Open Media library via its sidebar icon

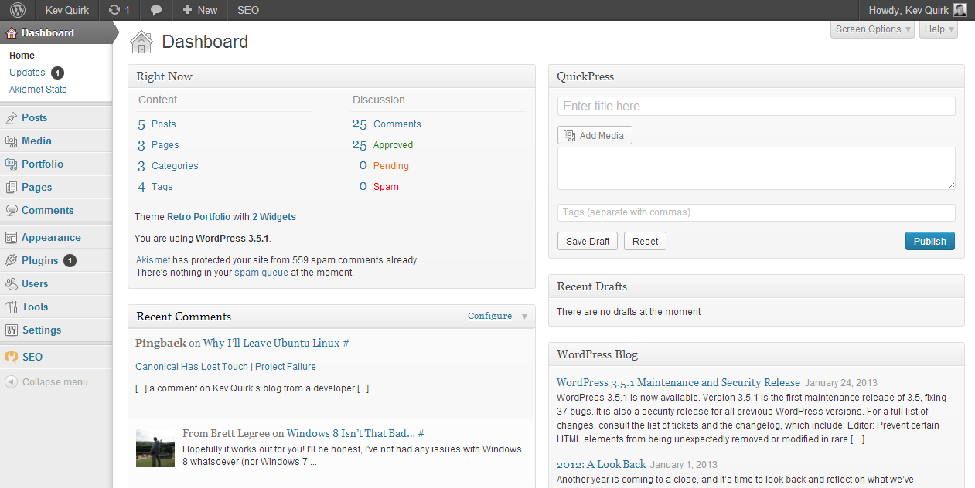coord(12,141)
